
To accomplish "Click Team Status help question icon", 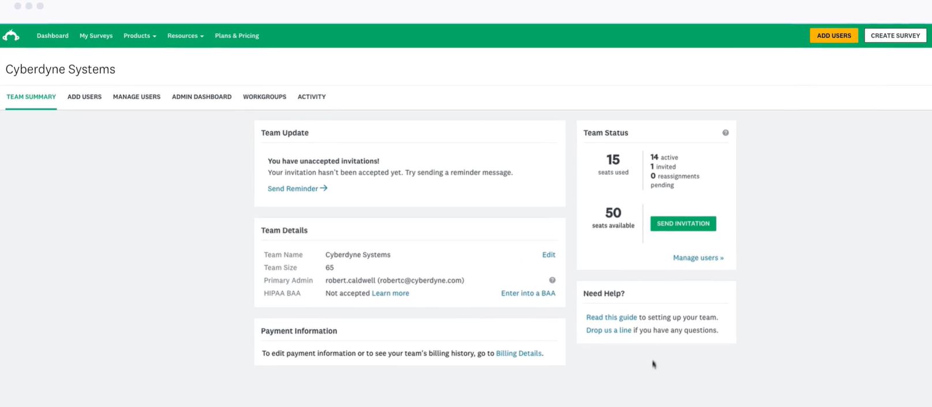I will tap(725, 133).
